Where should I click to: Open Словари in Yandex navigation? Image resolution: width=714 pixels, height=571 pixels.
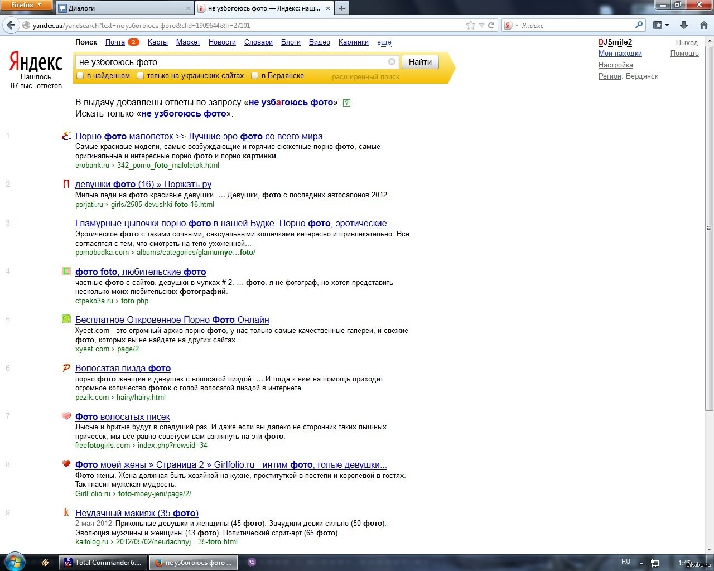(258, 42)
